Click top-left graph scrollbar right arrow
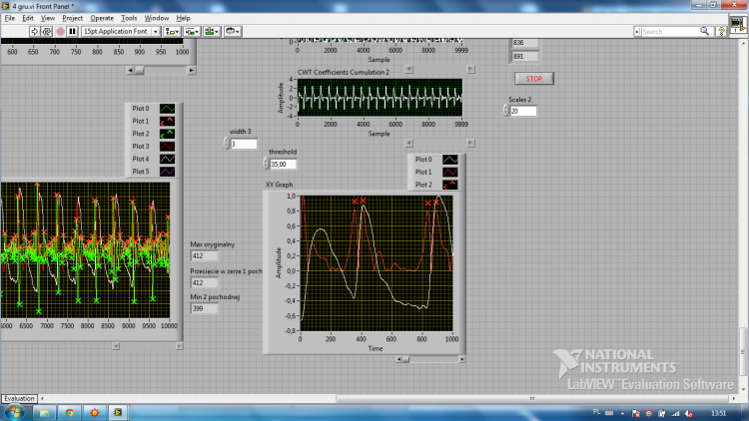Image resolution: width=749 pixels, height=421 pixels. tap(191, 70)
